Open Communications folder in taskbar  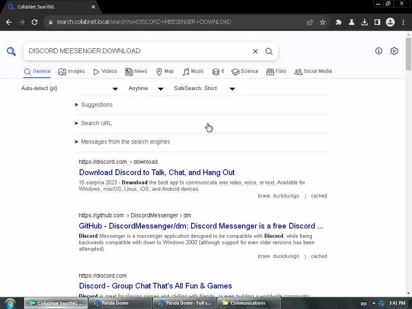click(249, 303)
